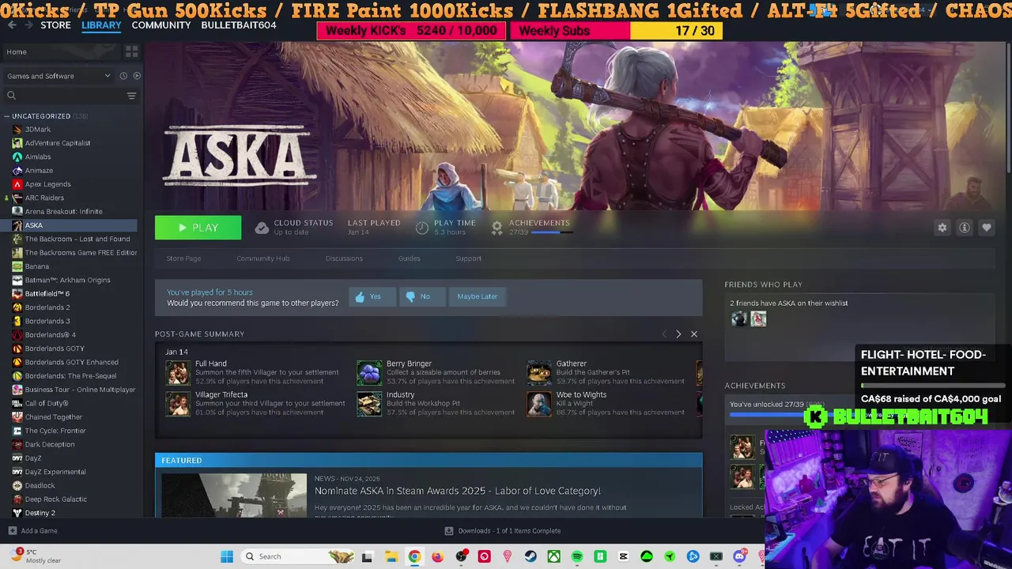
Task: Click the Windows taskbar Search box
Action: pyautogui.click(x=296, y=556)
